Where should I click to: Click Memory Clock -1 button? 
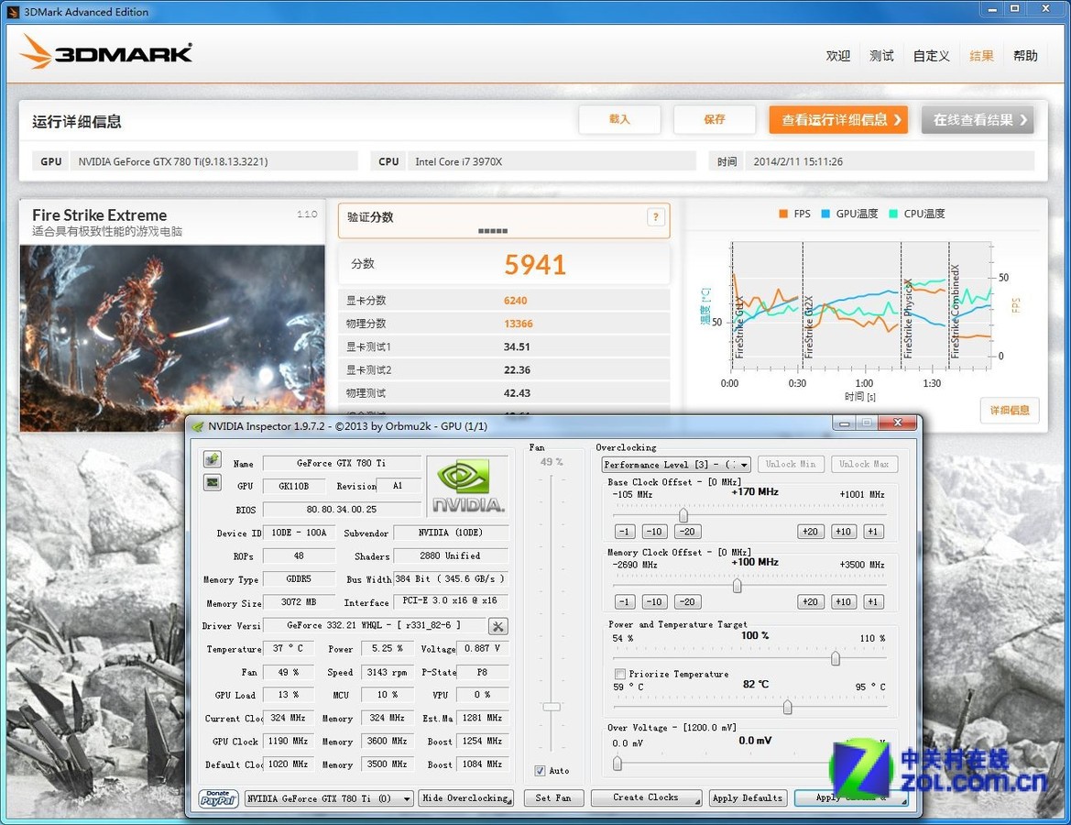(624, 602)
